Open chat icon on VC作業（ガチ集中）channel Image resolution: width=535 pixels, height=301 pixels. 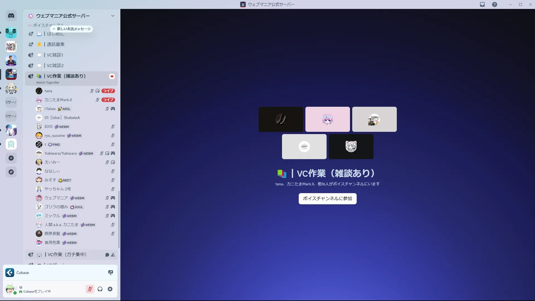[107, 255]
